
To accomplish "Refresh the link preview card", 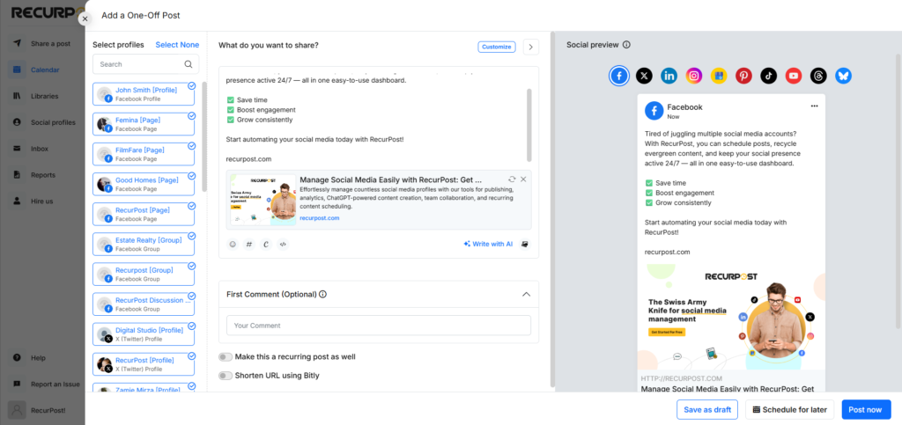I will tap(512, 180).
